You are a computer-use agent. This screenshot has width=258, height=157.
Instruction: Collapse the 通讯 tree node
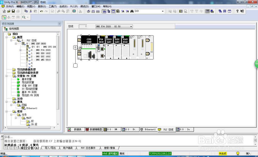coord(6,102)
